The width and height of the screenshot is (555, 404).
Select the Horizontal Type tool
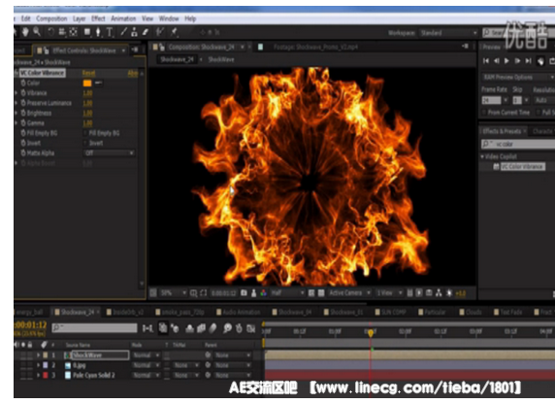tap(110, 32)
